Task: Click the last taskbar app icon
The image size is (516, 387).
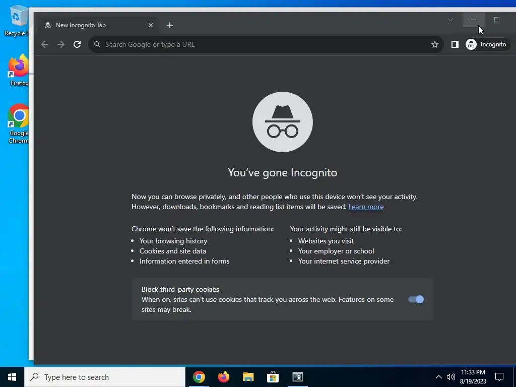Action: coord(297,377)
